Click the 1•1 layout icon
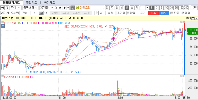The height and width of the screenshot is (100, 198). [x=46, y=13]
